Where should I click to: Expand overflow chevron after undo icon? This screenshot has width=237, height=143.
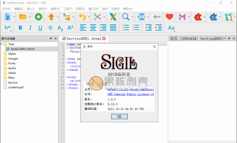(89, 17)
